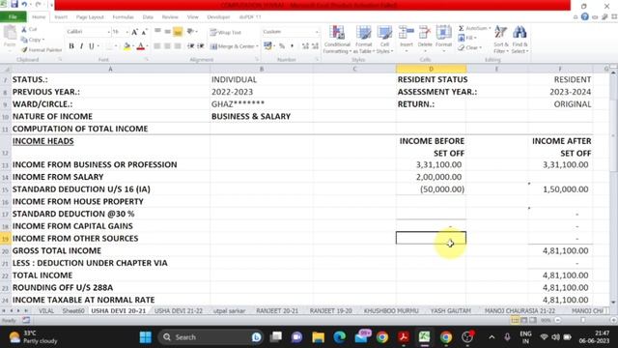This screenshot has width=618, height=348.
Task: Toggle Wrap Text on the cell
Action: [225, 32]
